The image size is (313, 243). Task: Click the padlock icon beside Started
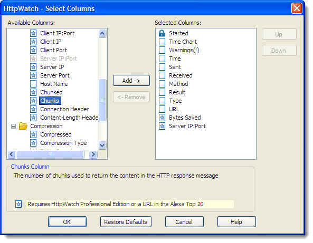pyautogui.click(x=162, y=33)
